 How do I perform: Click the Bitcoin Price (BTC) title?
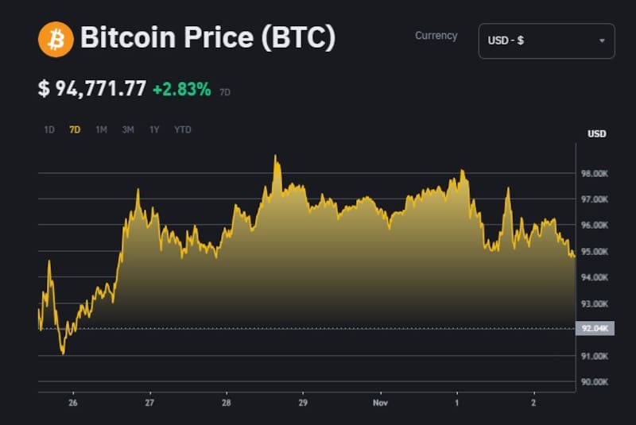[x=208, y=38]
